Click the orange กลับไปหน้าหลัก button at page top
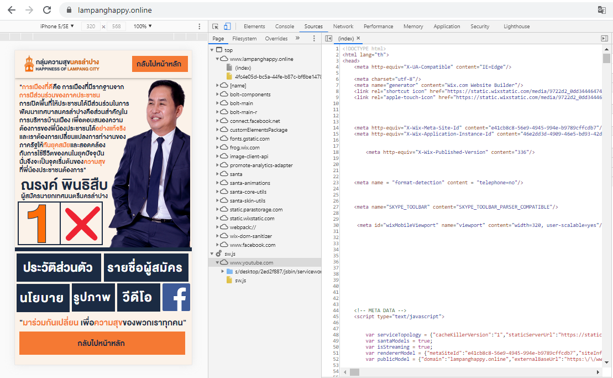 (x=160, y=64)
